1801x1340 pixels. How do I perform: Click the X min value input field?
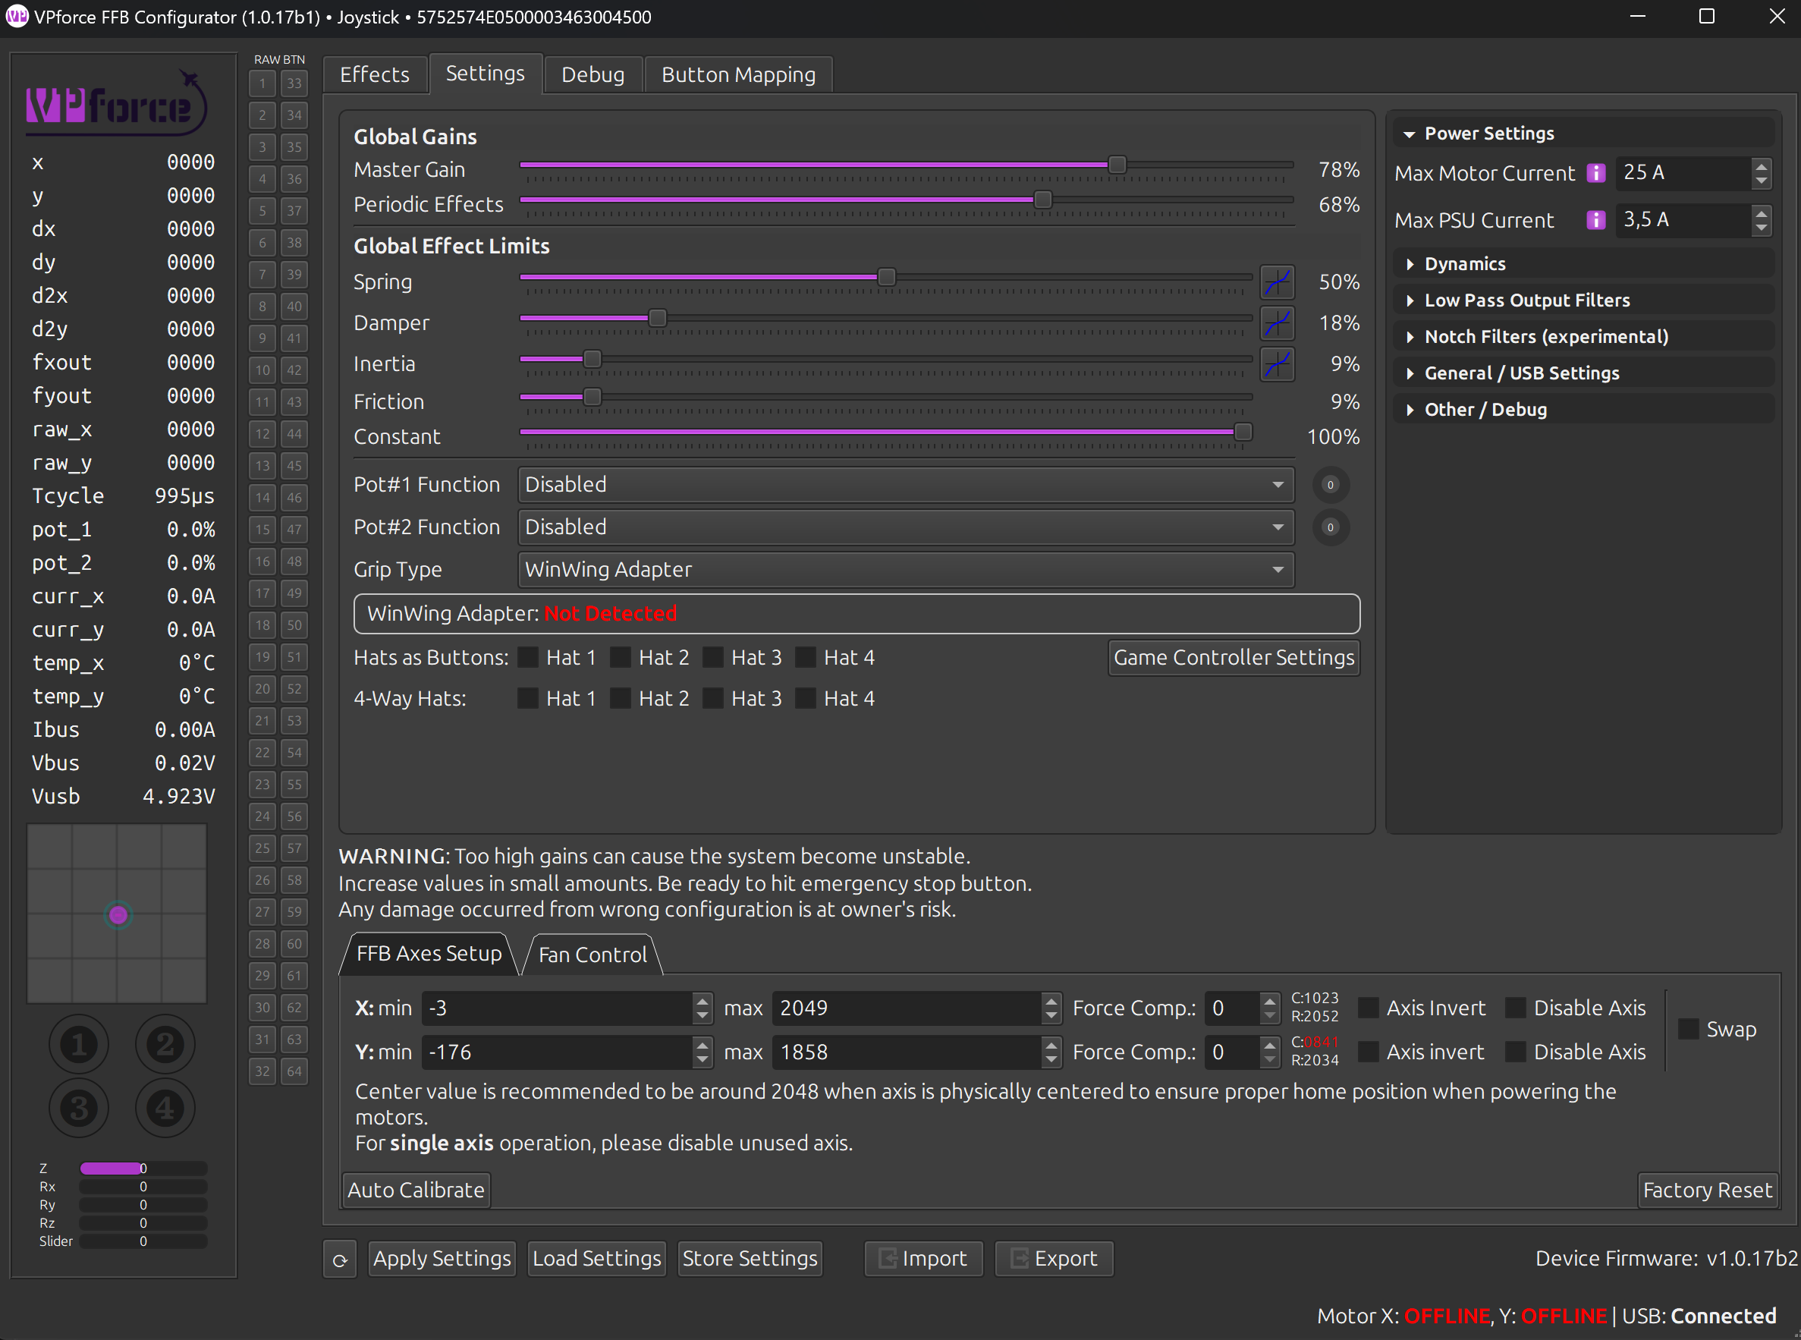(x=556, y=1008)
